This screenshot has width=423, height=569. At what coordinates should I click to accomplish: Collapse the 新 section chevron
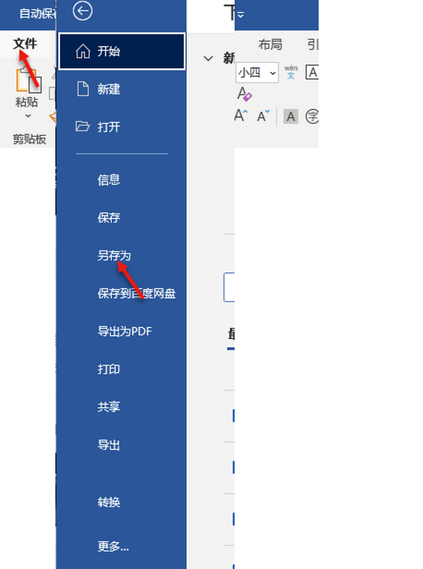click(x=208, y=58)
